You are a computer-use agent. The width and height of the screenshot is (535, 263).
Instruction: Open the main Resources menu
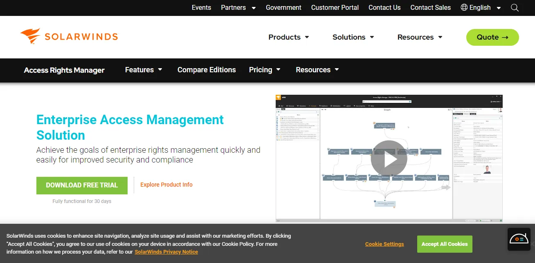420,37
